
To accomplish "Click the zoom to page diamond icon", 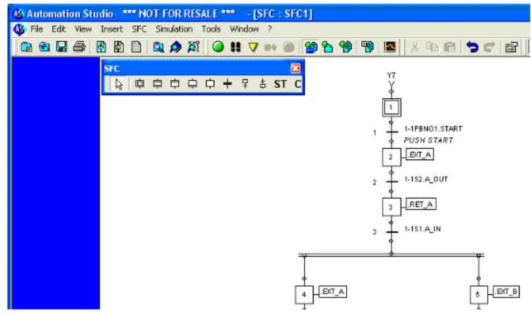I will (x=176, y=47).
